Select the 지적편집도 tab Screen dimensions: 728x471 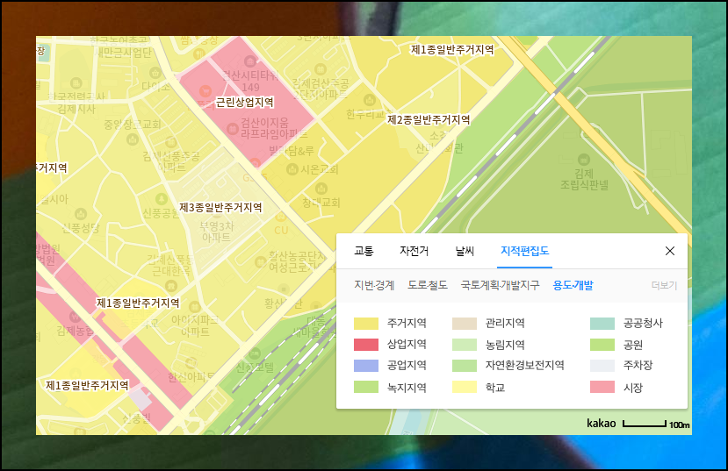(524, 251)
